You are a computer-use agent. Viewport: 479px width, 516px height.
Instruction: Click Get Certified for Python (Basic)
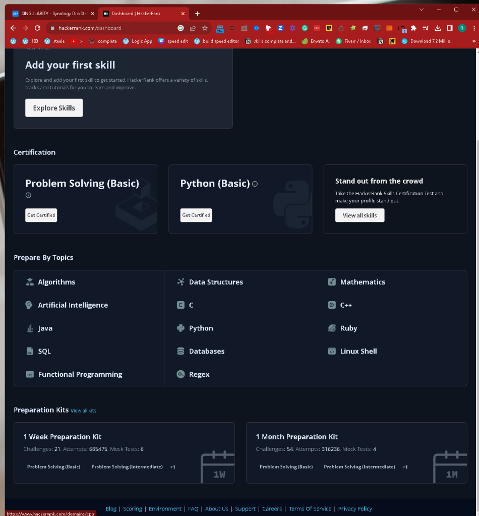point(196,215)
